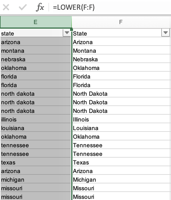Click the cancel formula X icon
171x200 pixels.
[6, 7]
